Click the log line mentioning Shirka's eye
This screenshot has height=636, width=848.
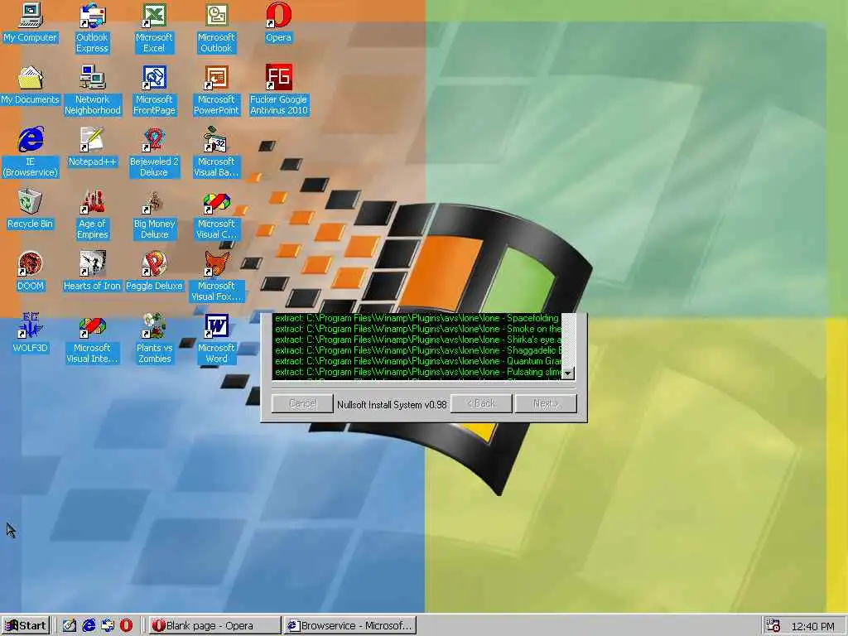coord(417,340)
